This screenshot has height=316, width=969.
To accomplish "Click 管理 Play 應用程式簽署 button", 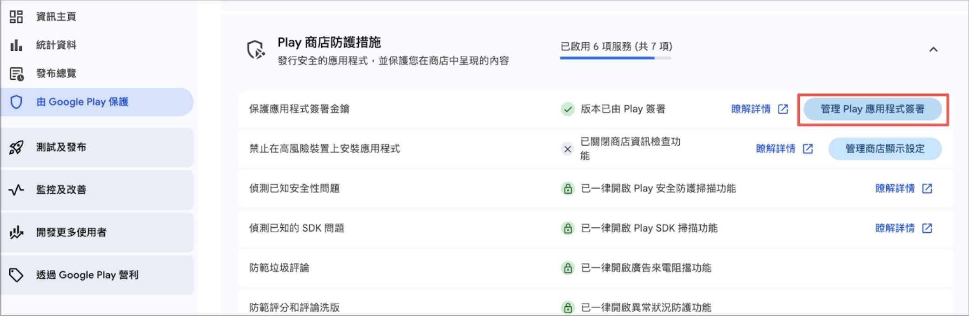I will [872, 109].
